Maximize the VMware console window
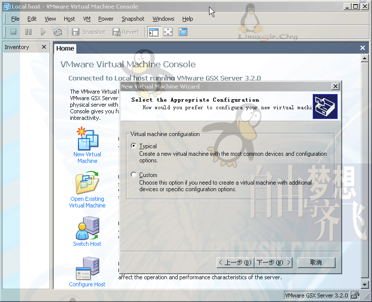This screenshot has height=302, width=372. [x=356, y=7]
